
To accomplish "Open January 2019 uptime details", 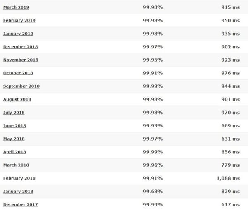I will coord(18,34).
